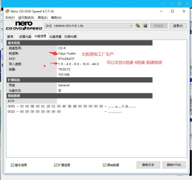This screenshot has height=180, width=192.
Task: Select the 光盘信息 tab
Action: click(40, 36)
